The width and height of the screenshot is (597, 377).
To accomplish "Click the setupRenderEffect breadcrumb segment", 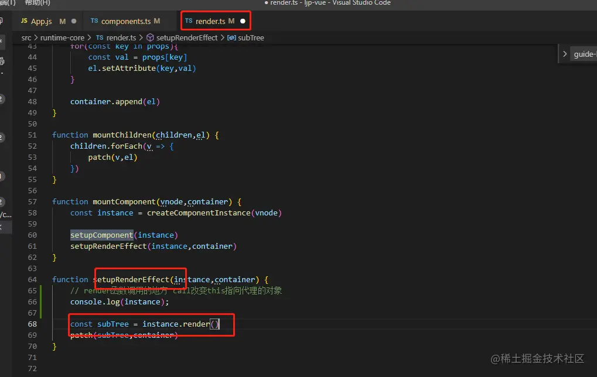I will coord(186,37).
